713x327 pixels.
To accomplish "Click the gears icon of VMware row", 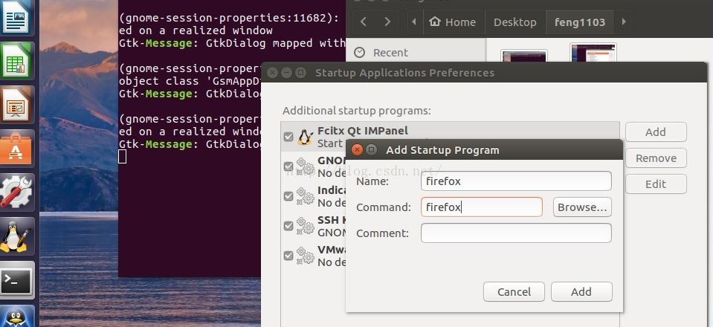I will (x=305, y=256).
